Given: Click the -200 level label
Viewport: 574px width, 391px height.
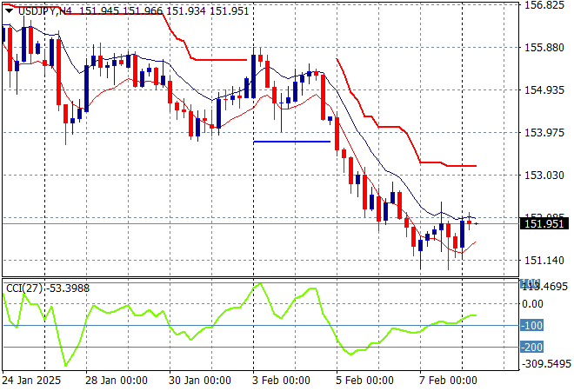Looking at the screenshot, I should [532, 348].
